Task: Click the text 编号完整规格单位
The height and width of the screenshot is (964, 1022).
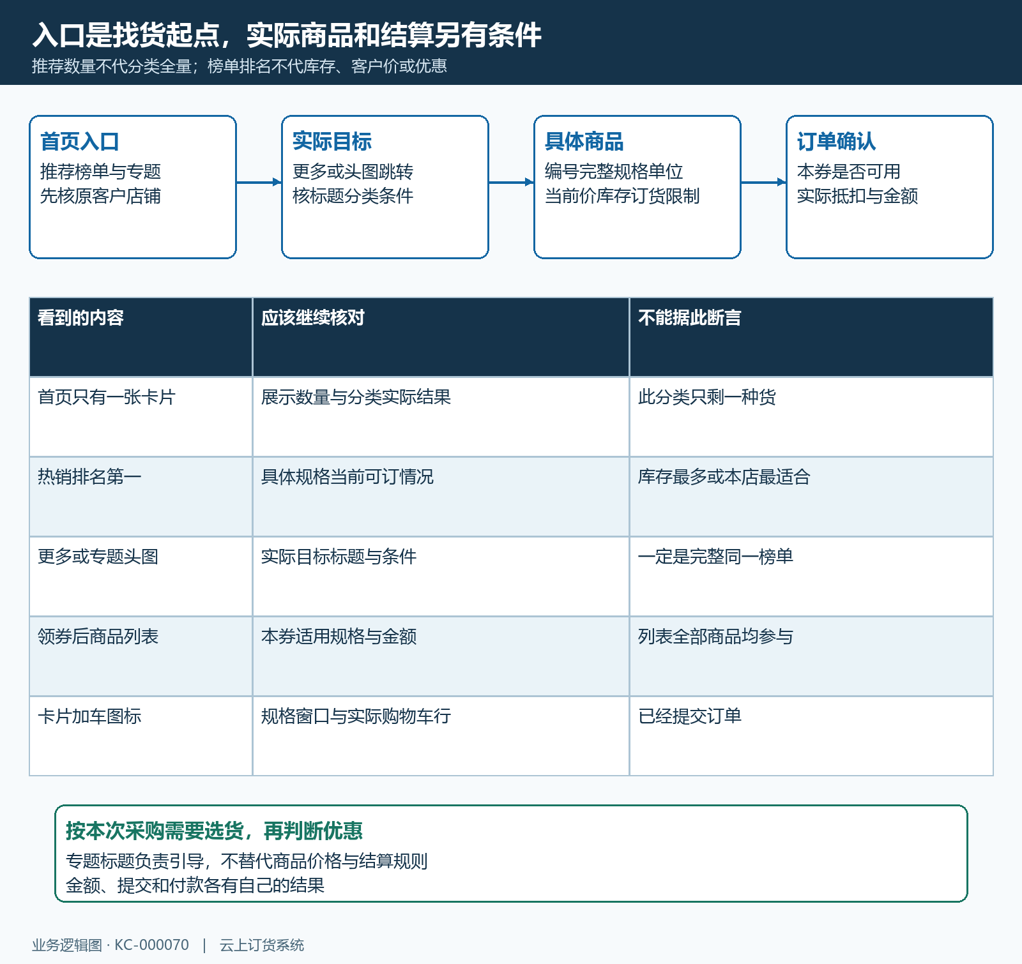Action: (614, 172)
